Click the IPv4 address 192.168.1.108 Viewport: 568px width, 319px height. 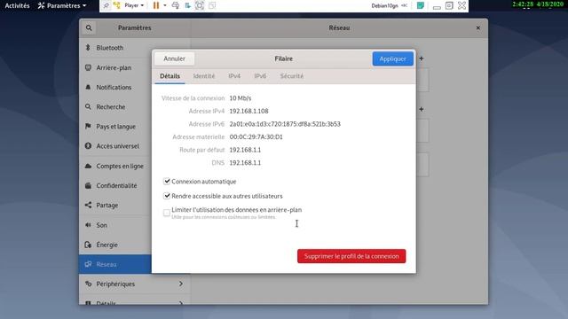[x=248, y=111]
